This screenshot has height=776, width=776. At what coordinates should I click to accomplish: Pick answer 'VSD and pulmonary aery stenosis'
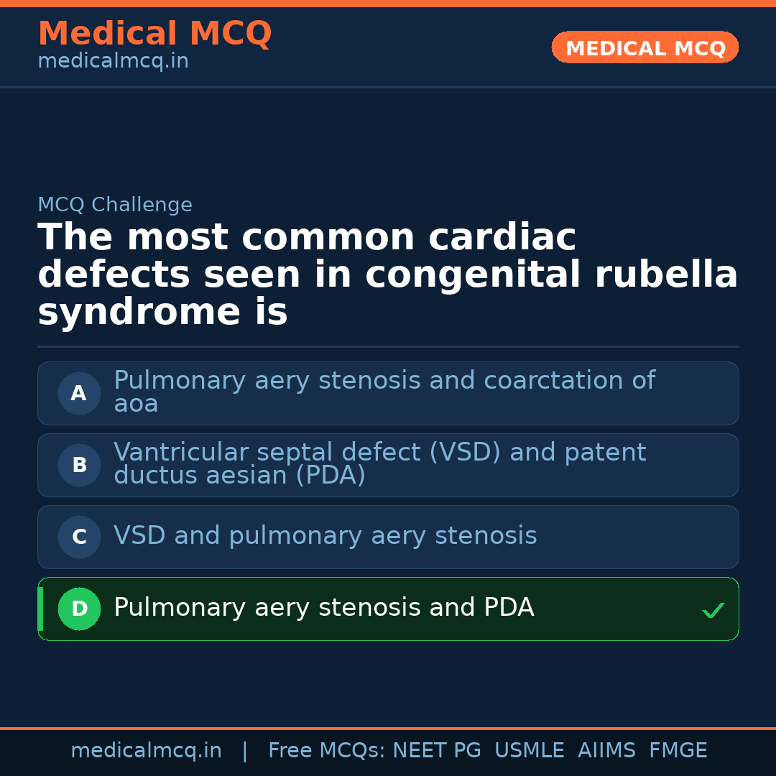[325, 536]
